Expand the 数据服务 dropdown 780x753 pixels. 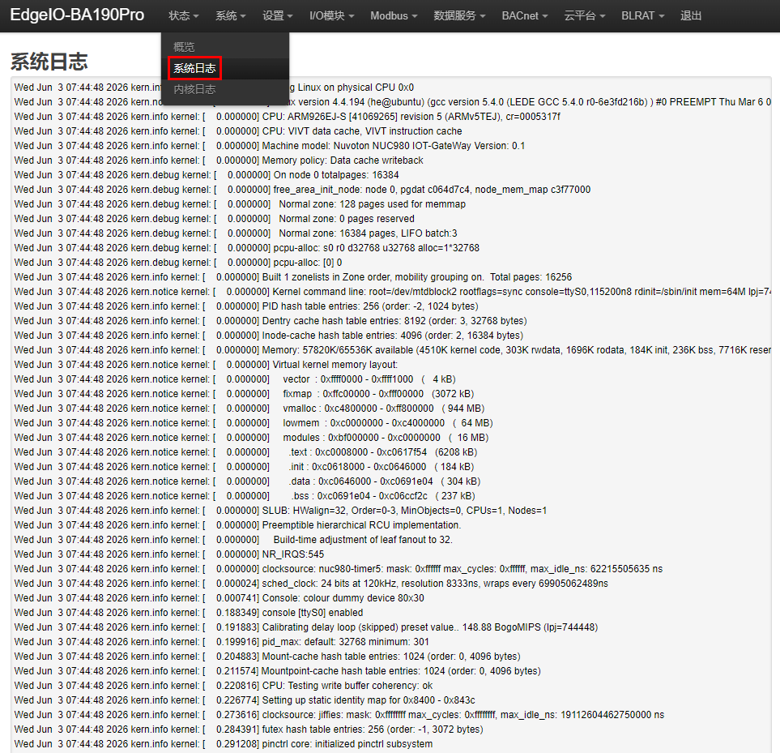pos(459,16)
